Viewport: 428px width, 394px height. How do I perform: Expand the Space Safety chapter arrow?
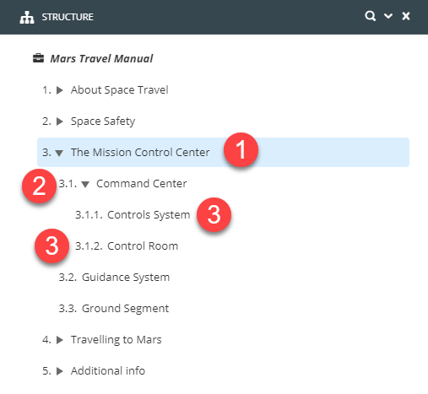[60, 121]
